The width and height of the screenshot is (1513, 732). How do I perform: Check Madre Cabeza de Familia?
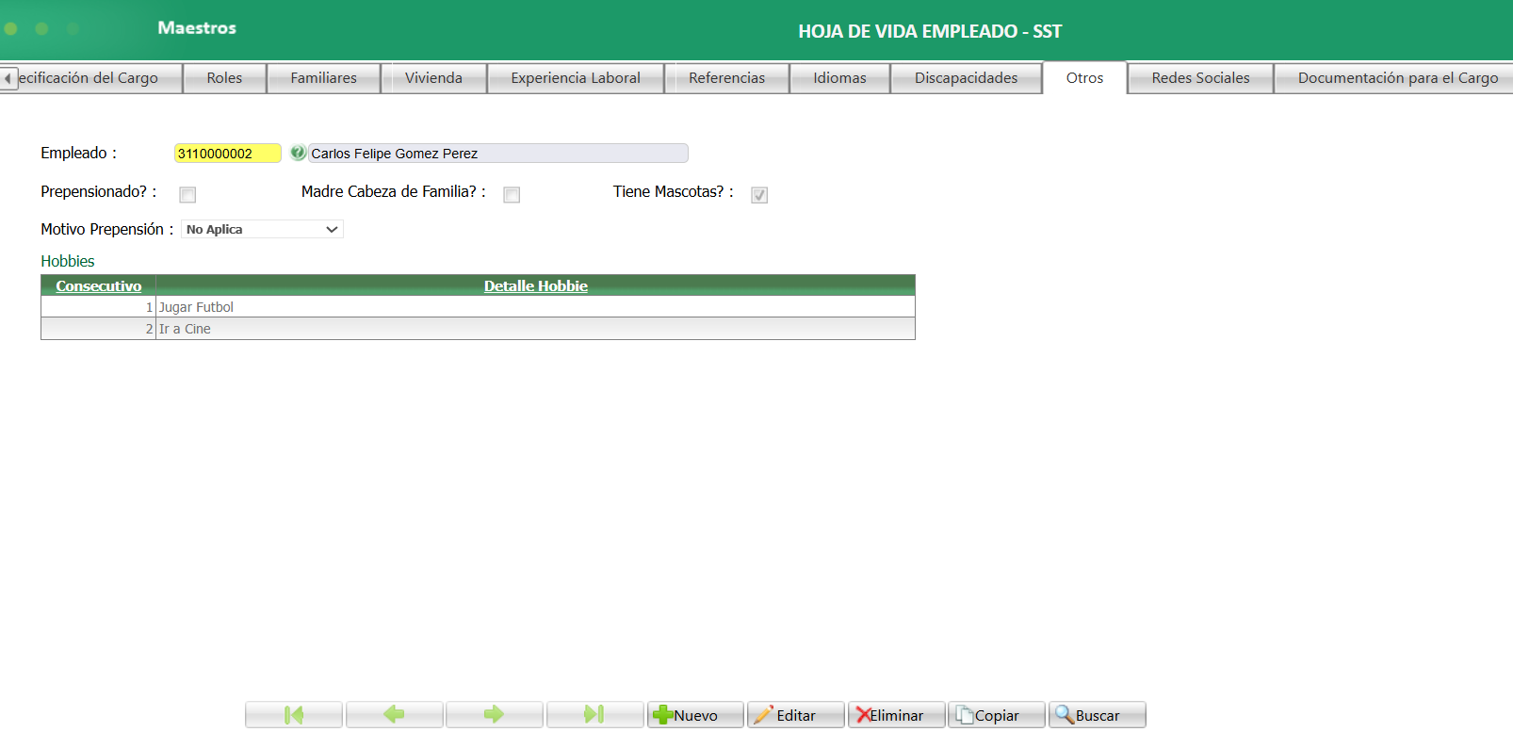[x=512, y=195]
